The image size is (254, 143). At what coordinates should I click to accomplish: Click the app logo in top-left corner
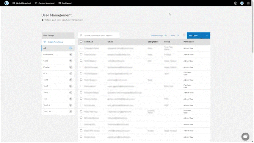[x=7, y=3]
